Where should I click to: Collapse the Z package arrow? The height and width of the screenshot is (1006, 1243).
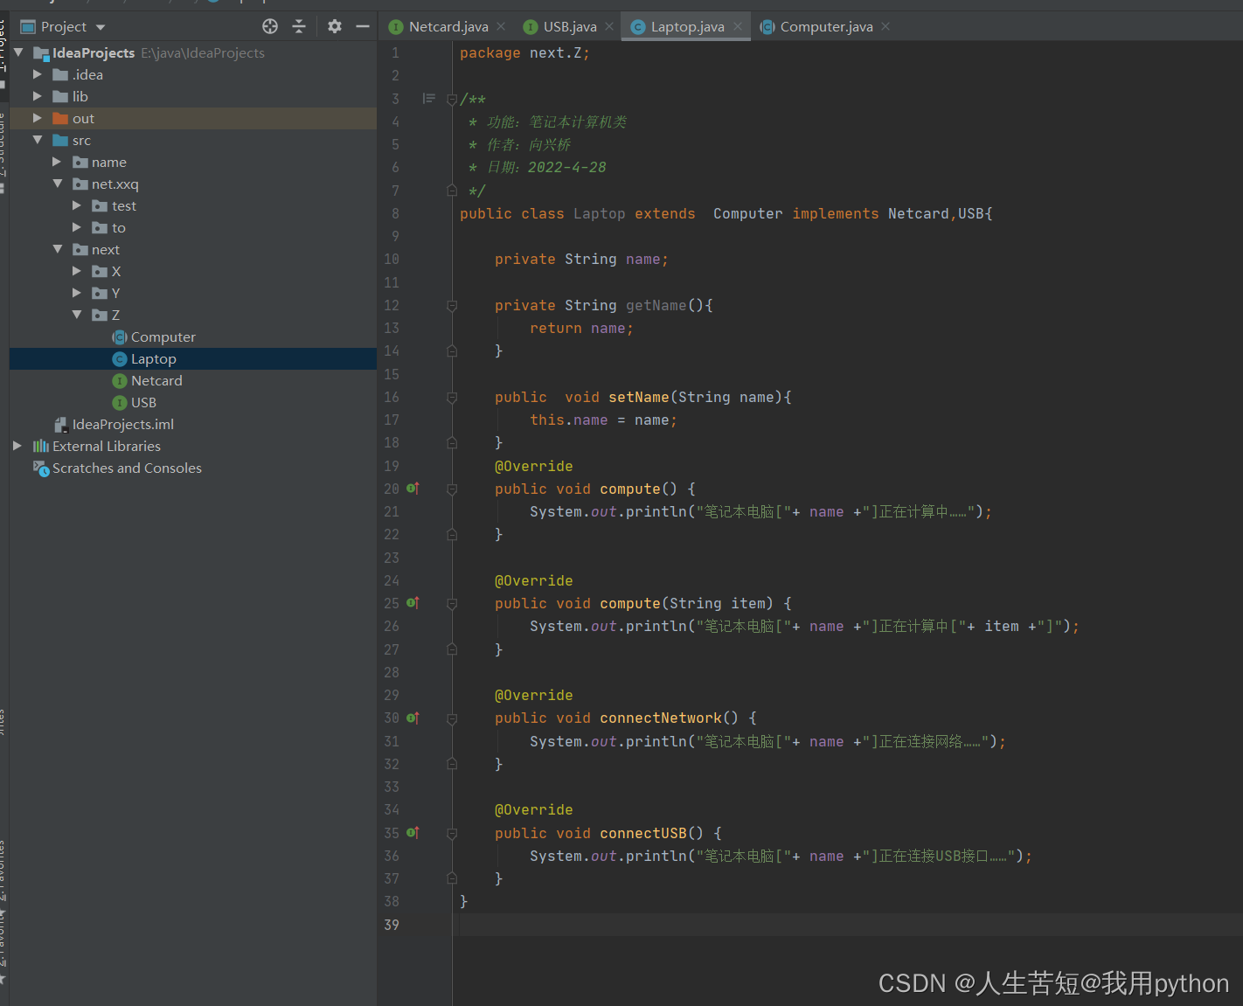click(77, 315)
